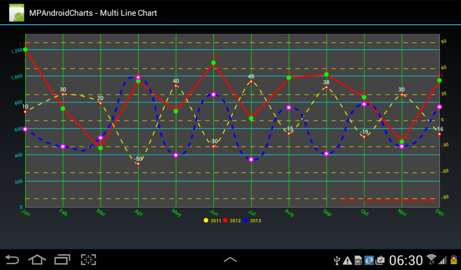
Task: Tap the magenta Sep point on blue line
Action: point(326,154)
